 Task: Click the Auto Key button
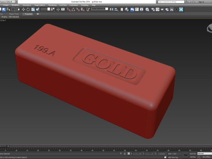tap(193, 154)
